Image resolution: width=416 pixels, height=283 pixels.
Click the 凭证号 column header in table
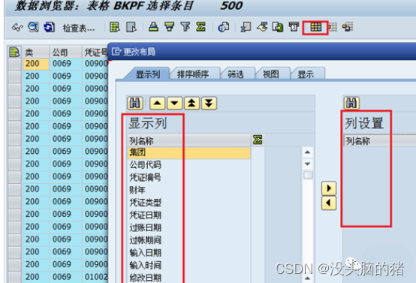(x=95, y=53)
